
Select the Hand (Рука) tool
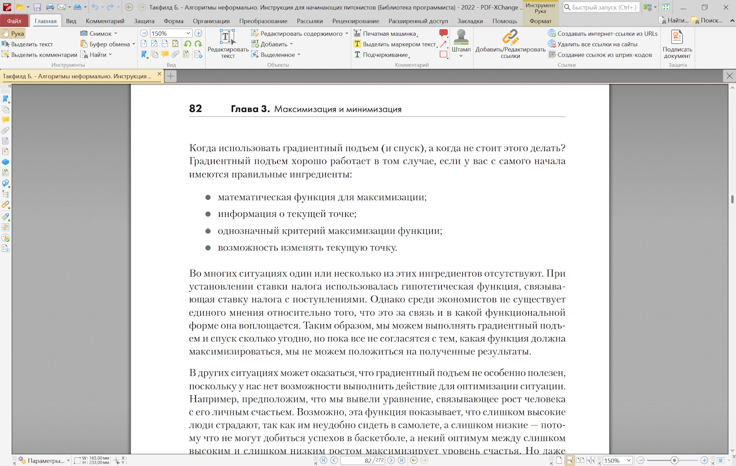click(x=13, y=34)
